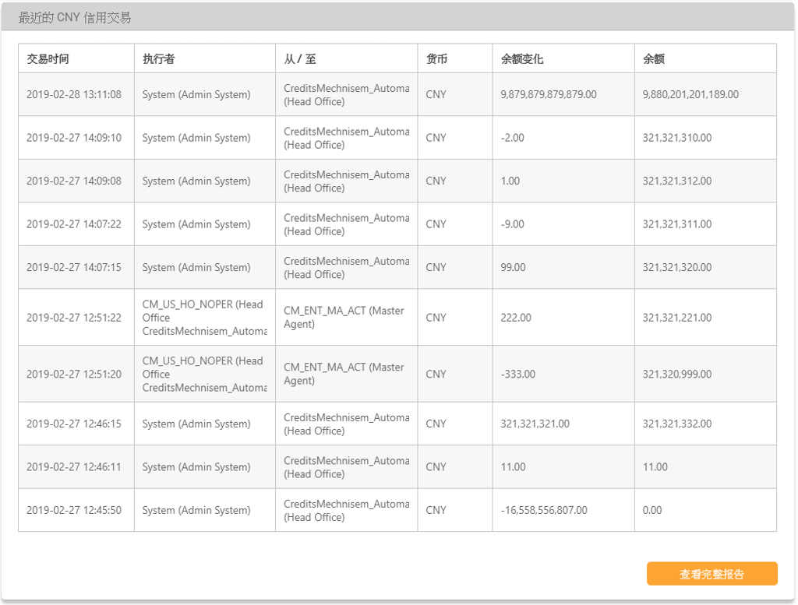Select the 2019-02-27 12:46:11 transaction time
This screenshot has width=798, height=605.
(x=74, y=467)
